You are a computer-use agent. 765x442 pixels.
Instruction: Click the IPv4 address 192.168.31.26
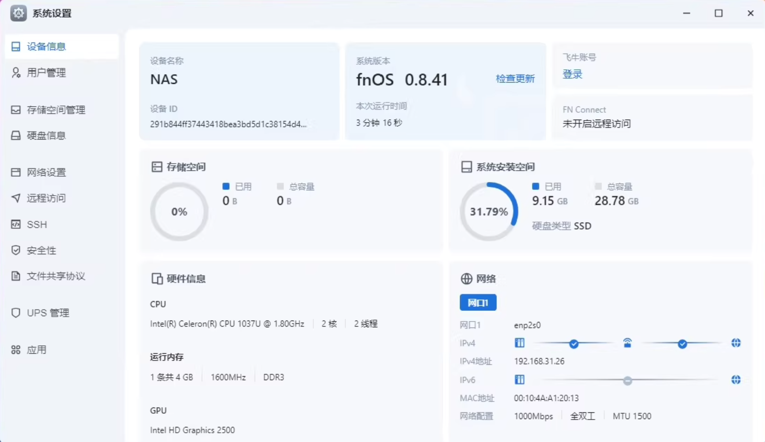(x=539, y=361)
